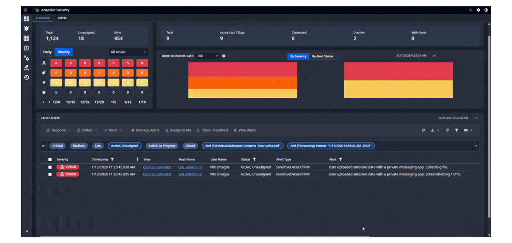Open the All Active dropdown
The width and height of the screenshot is (512, 243).
point(128,52)
